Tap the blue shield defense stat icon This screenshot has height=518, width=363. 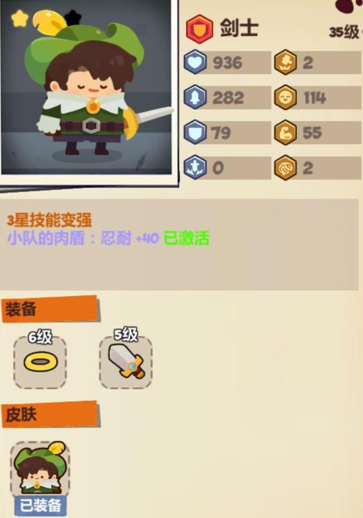[195, 132]
